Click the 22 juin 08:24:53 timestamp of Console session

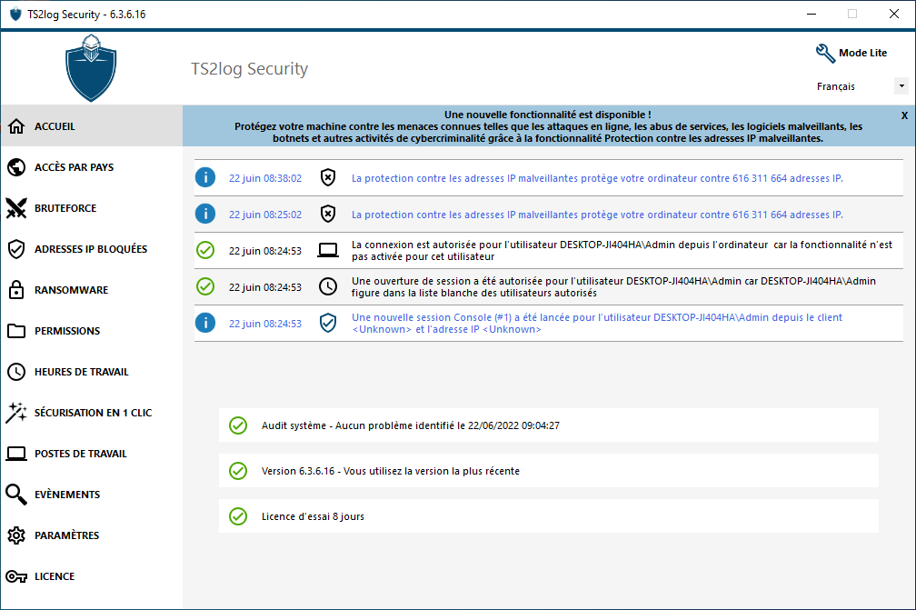pos(265,323)
